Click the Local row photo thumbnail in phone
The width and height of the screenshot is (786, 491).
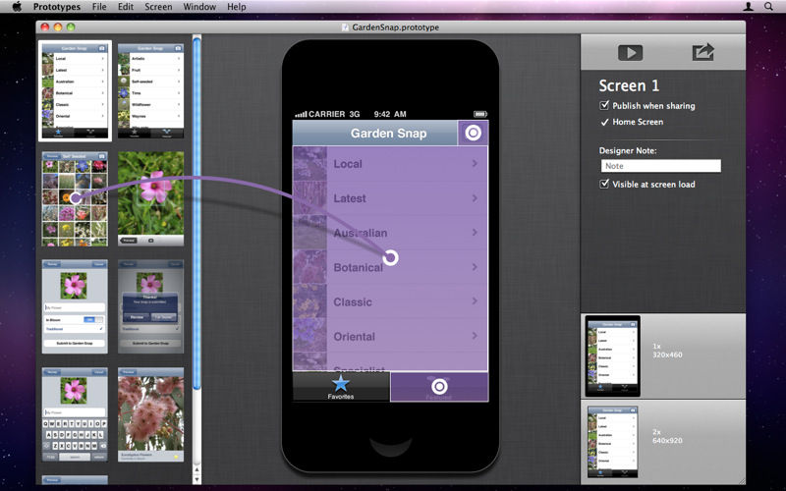(309, 163)
